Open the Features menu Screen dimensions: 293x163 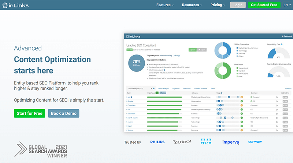coord(165,5)
